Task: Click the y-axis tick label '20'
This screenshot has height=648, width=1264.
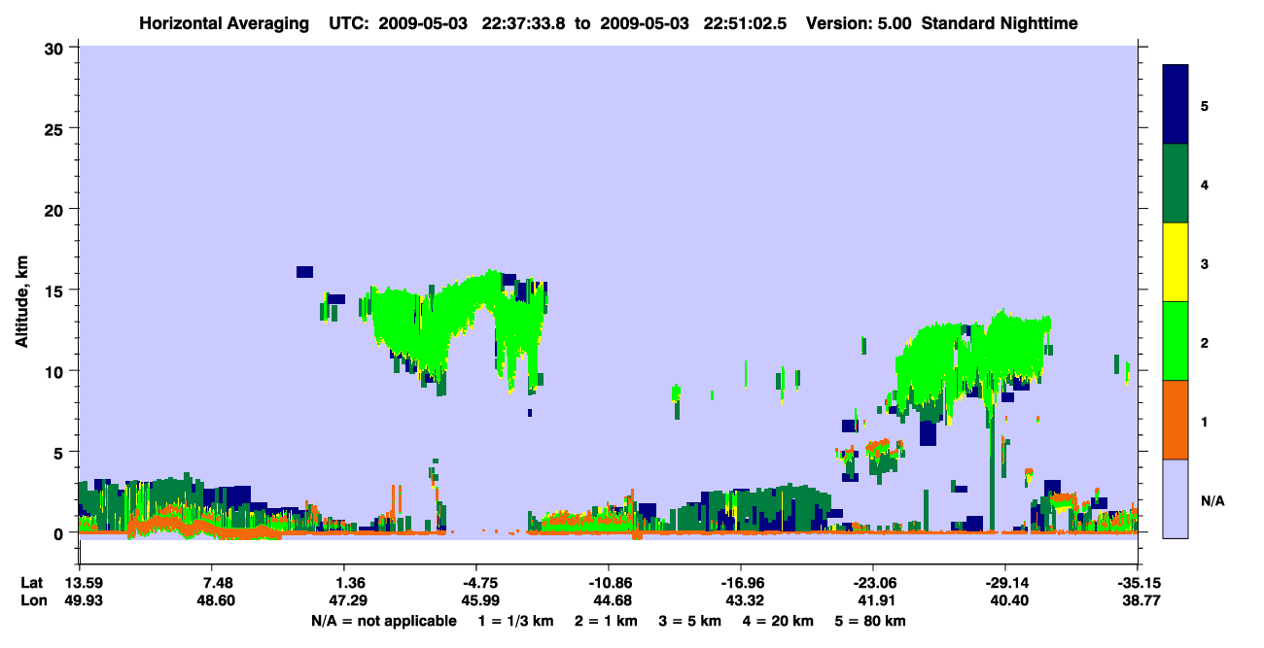Action: pyautogui.click(x=56, y=209)
